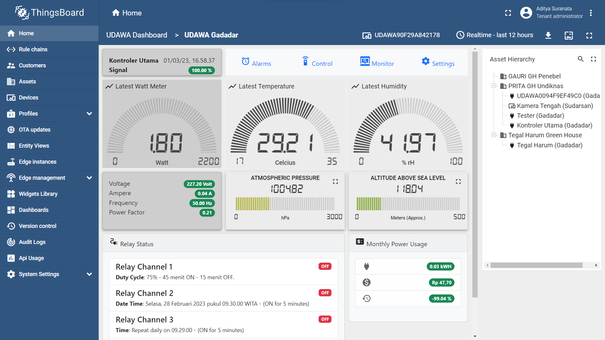Image resolution: width=605 pixels, height=340 pixels.
Task: Click the ThingsBoard logo
Action: tap(49, 13)
